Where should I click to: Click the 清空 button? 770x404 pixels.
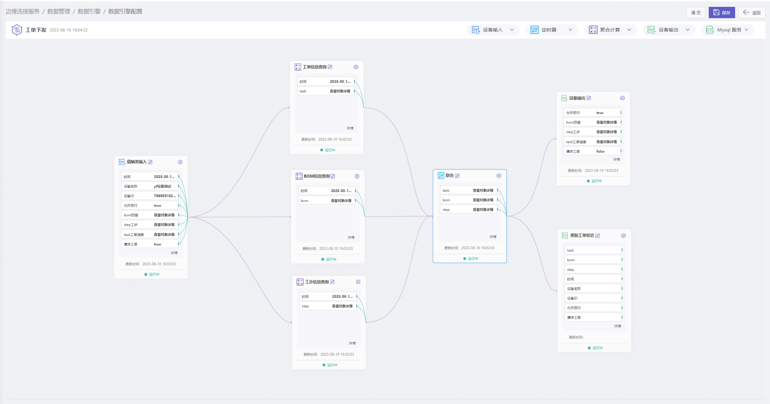tap(696, 13)
